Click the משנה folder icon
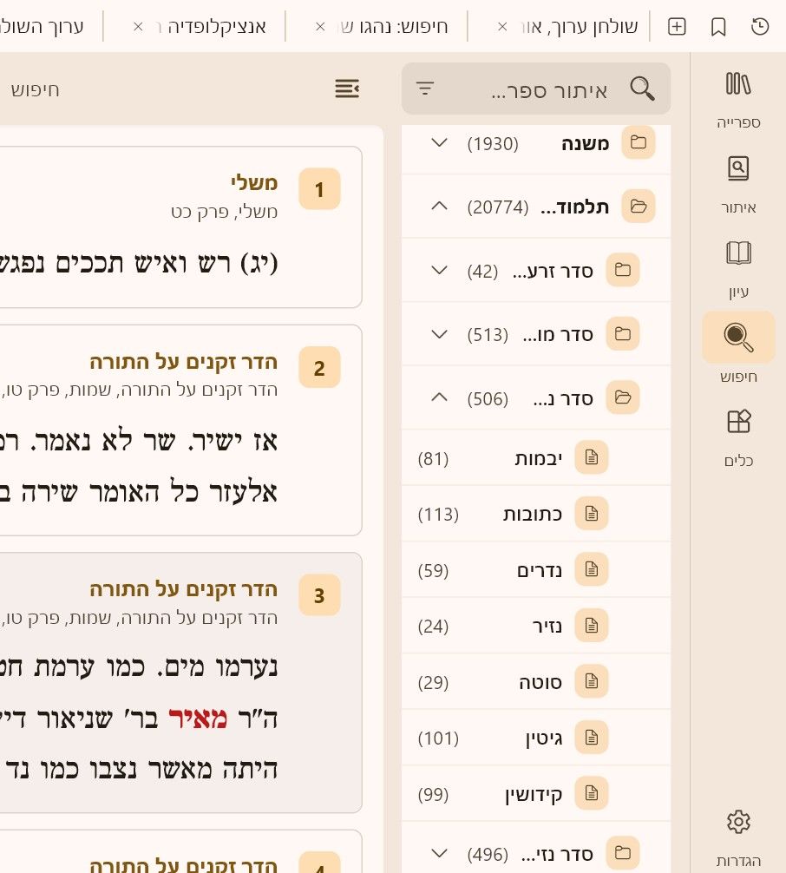Image resolution: width=786 pixels, height=873 pixels. (638, 142)
